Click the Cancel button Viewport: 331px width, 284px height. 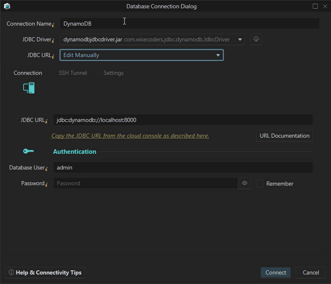(311, 272)
